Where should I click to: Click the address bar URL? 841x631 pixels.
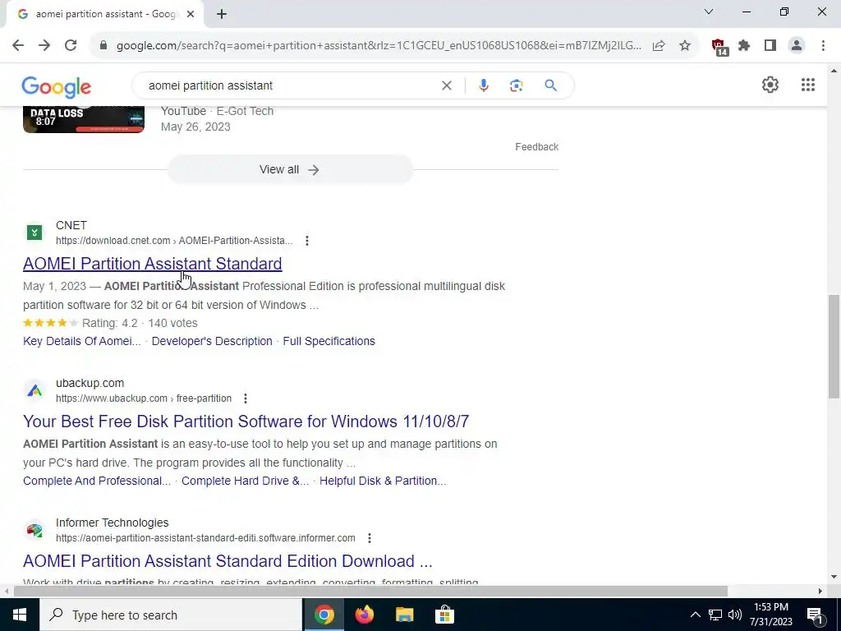pos(378,46)
